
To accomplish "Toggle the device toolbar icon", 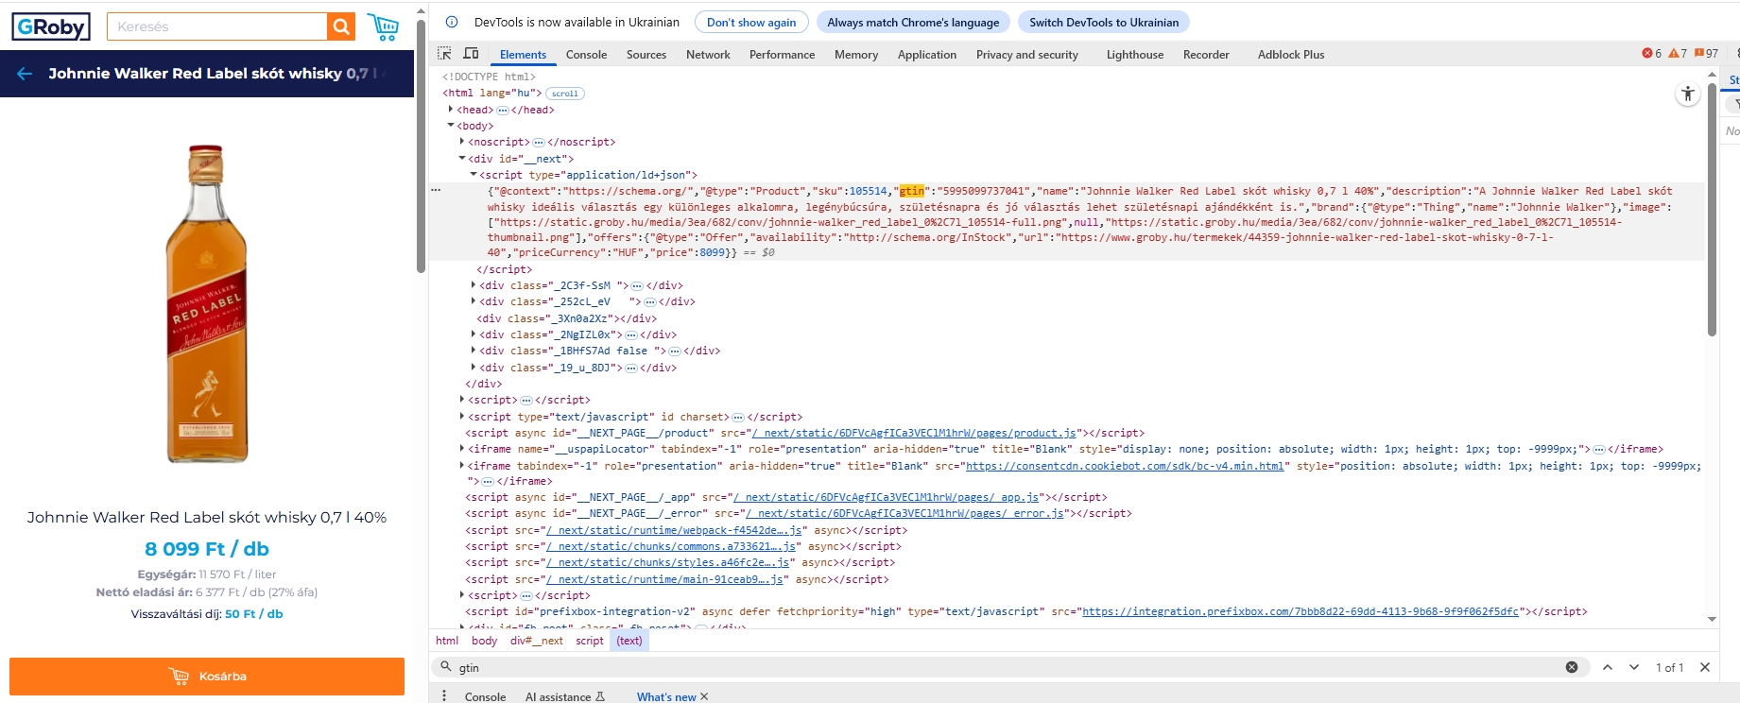I will tap(471, 54).
